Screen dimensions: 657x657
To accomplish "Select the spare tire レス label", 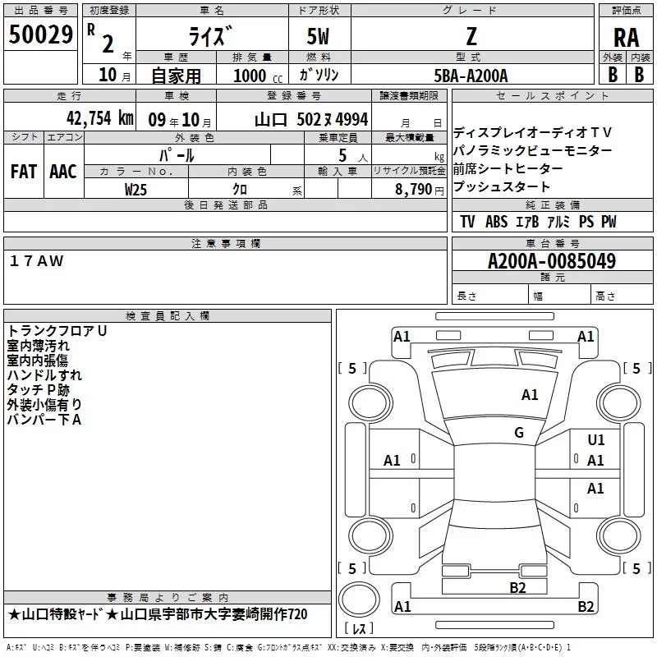I will [359, 628].
